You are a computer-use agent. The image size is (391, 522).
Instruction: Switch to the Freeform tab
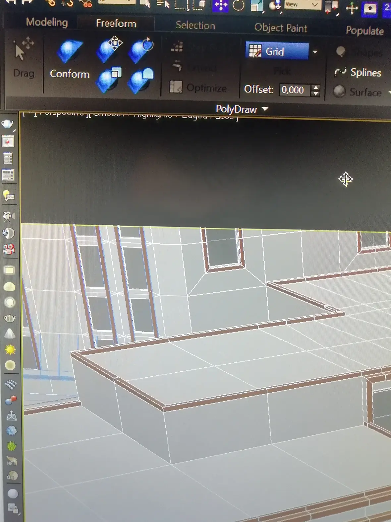(x=116, y=23)
